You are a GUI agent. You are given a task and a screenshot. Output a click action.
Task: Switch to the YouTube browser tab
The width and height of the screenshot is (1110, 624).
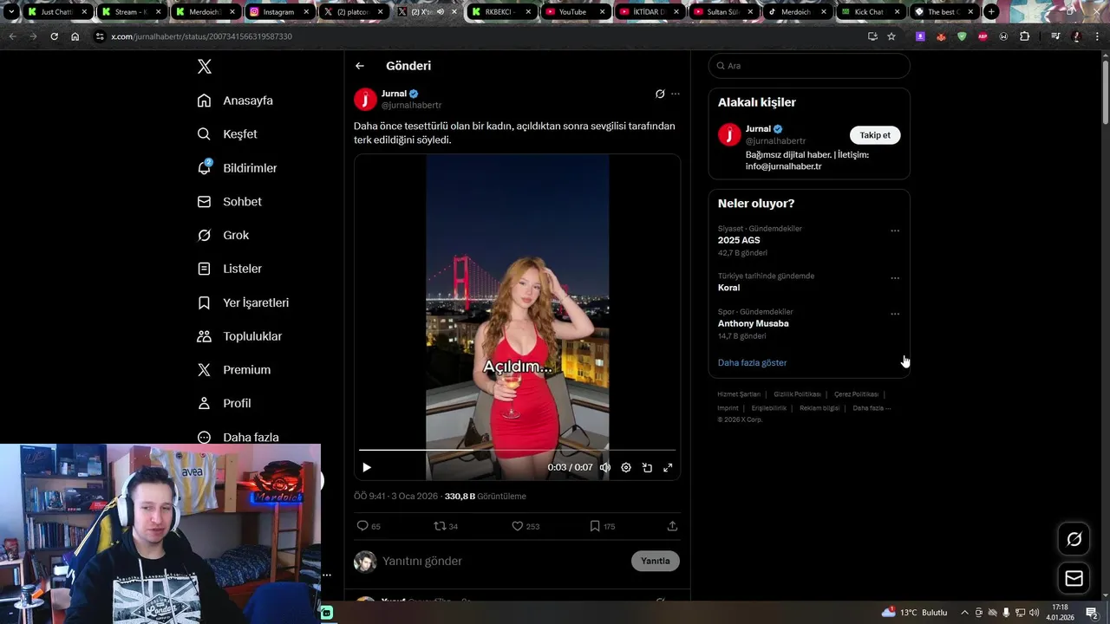572,12
